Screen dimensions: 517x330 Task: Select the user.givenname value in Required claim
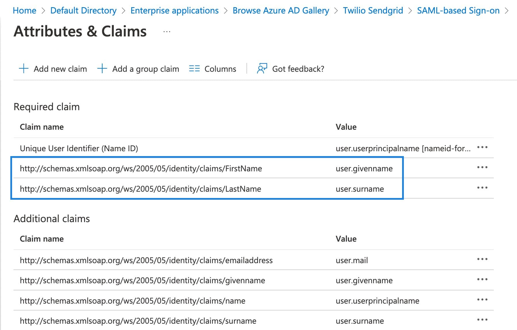pyautogui.click(x=364, y=169)
